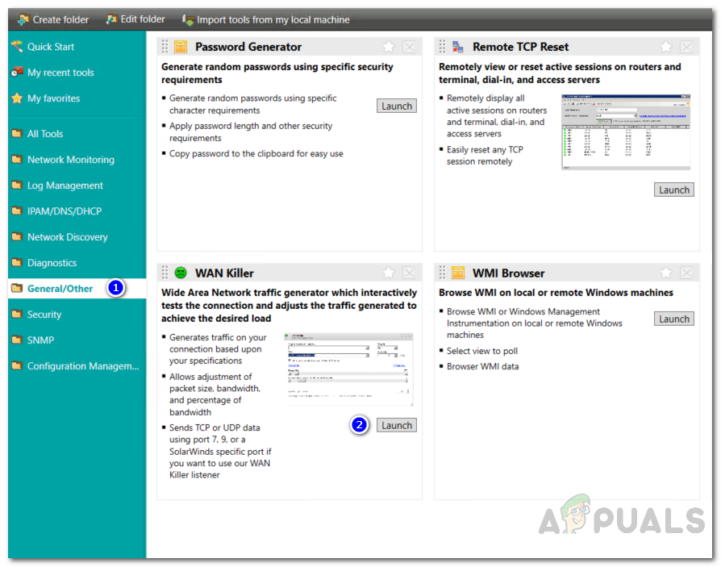Click the My favorites star icon

[x=17, y=98]
